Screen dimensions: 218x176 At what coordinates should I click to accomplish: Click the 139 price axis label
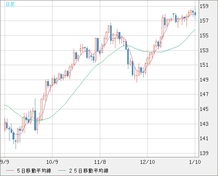(x=204, y=153)
